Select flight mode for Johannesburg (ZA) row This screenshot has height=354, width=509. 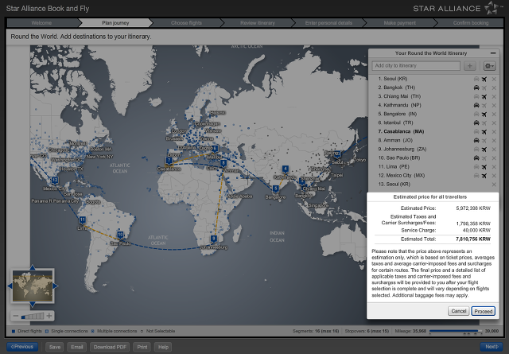pyautogui.click(x=484, y=149)
